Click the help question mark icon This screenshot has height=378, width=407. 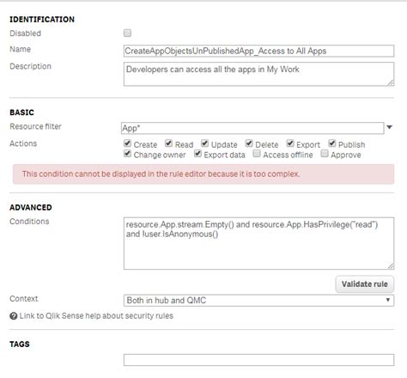[14, 316]
